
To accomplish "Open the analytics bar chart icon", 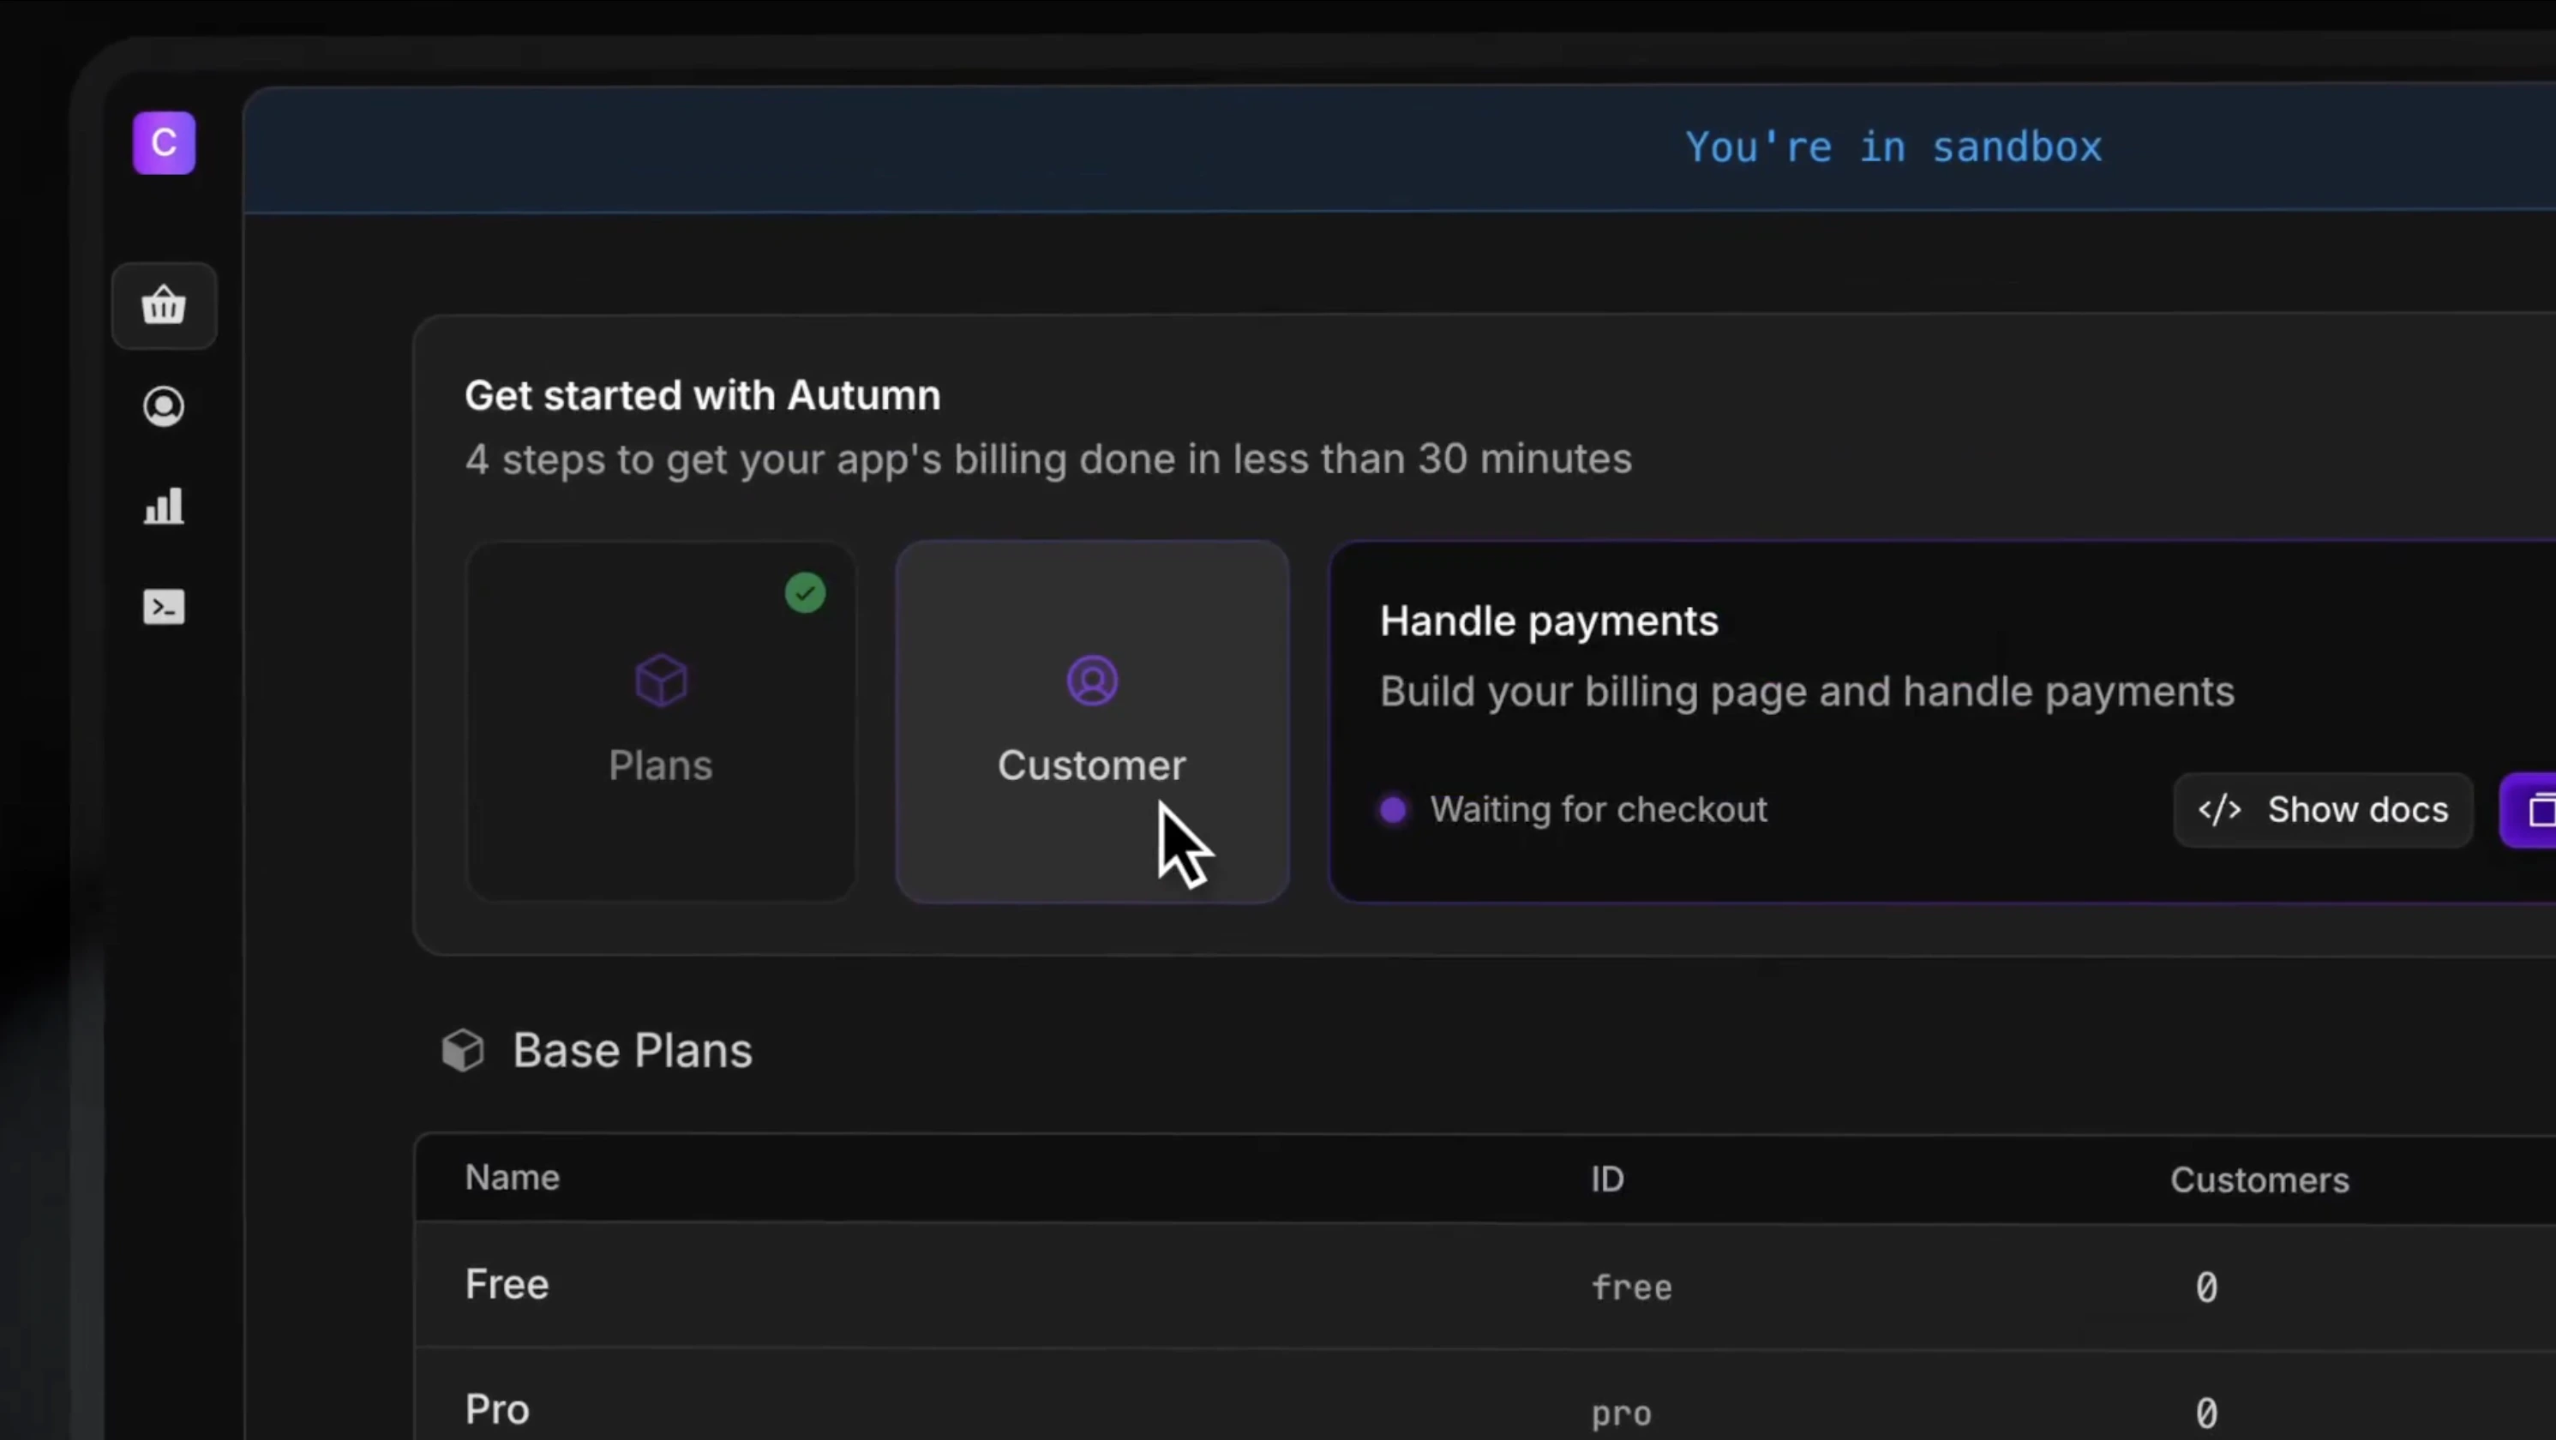I will (164, 506).
